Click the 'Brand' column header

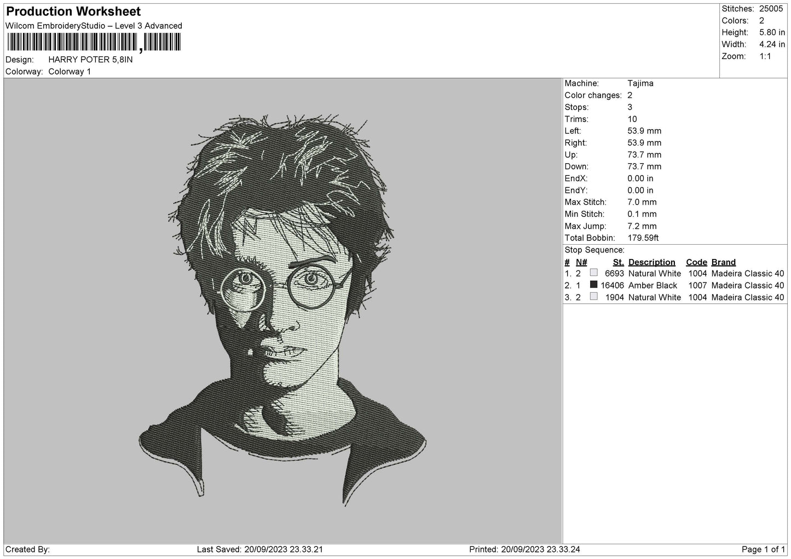tap(724, 262)
